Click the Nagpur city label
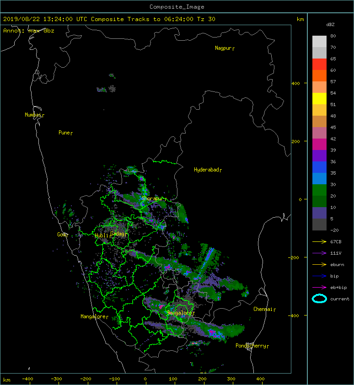Image resolution: width=354 pixels, height=385 pixels. 223,48
